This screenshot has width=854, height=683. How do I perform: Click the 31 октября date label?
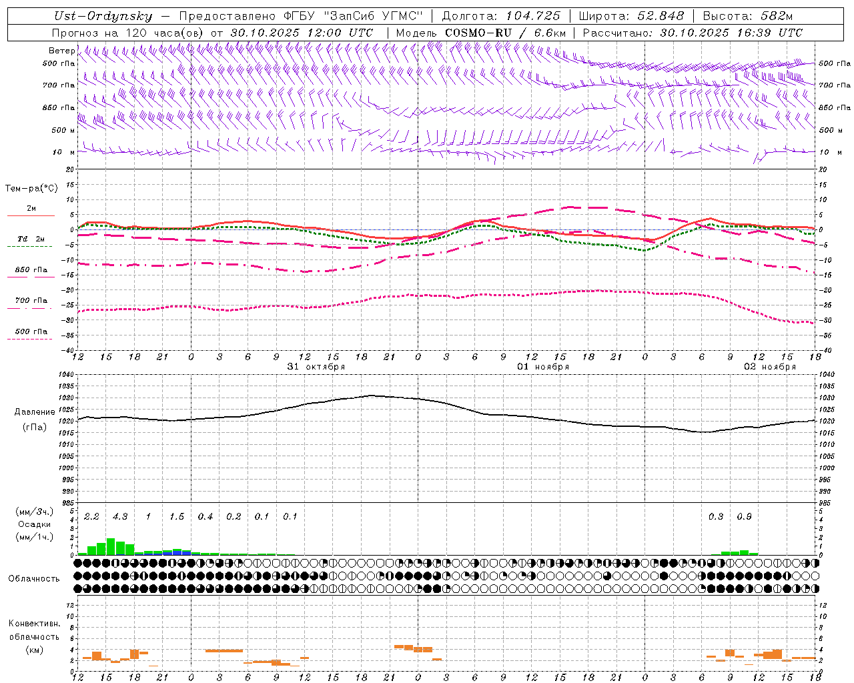(316, 367)
